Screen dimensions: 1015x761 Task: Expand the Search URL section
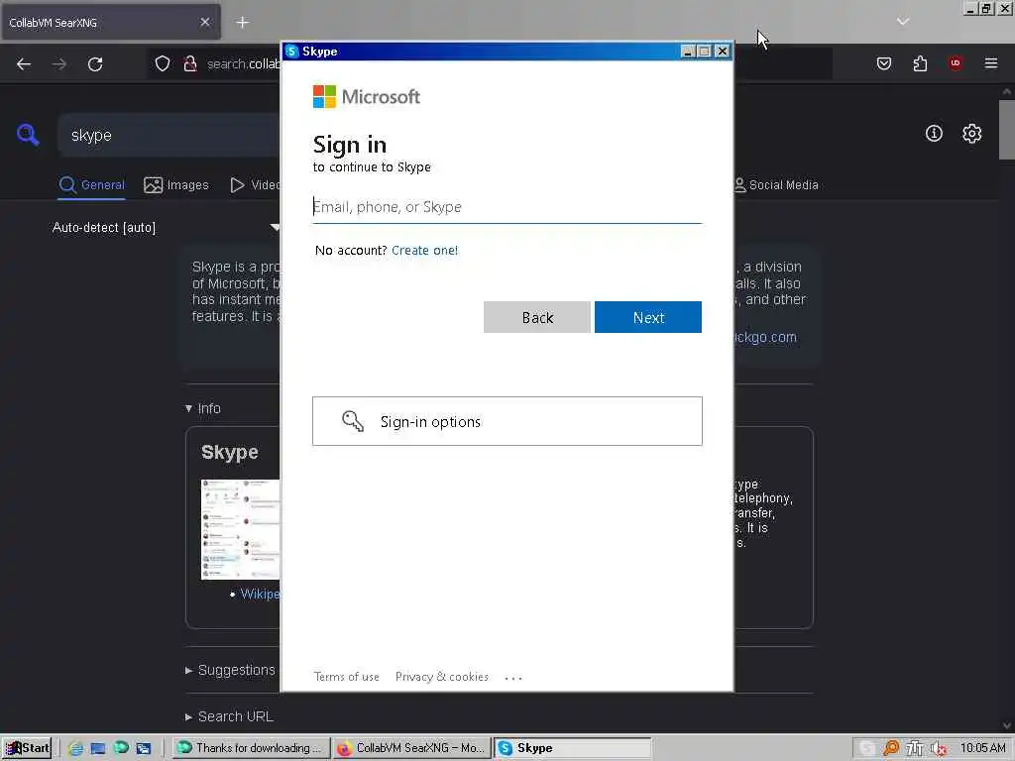[229, 717]
